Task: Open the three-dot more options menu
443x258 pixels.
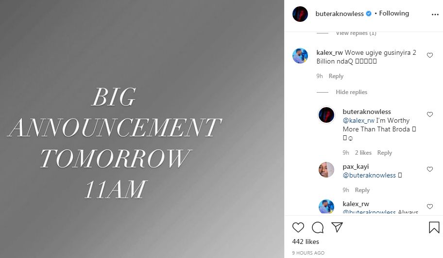Action: click(x=435, y=15)
